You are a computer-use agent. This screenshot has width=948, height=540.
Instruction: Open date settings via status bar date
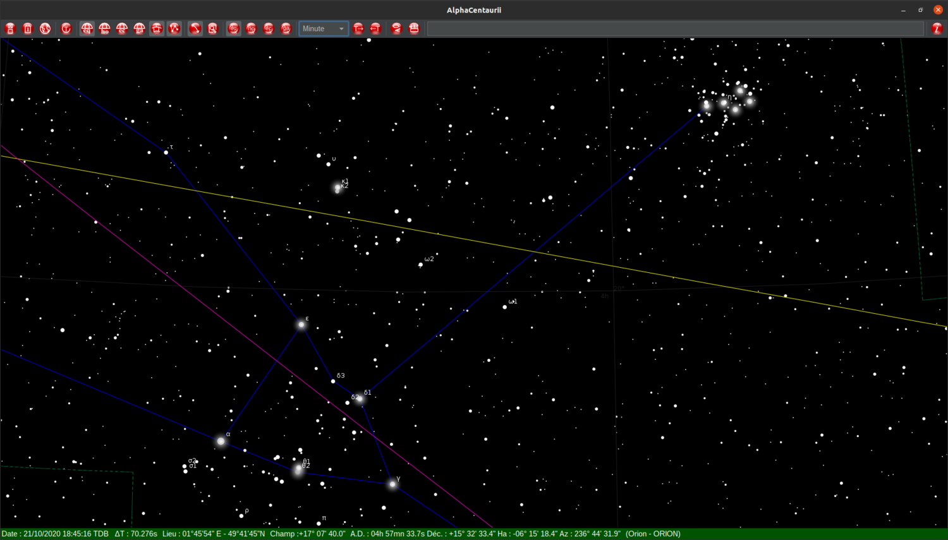pyautogui.click(x=57, y=534)
